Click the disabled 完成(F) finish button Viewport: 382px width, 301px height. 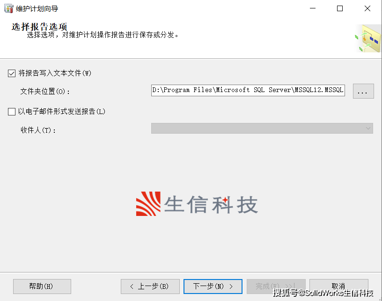click(x=276, y=287)
